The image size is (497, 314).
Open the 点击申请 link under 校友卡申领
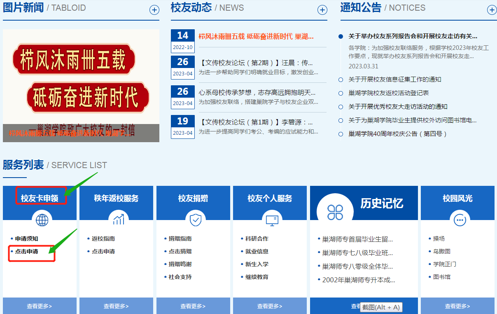tap(27, 251)
